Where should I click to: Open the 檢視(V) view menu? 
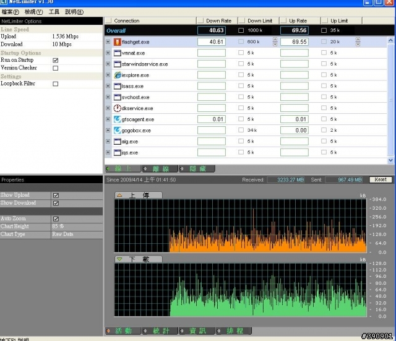[x=33, y=12]
